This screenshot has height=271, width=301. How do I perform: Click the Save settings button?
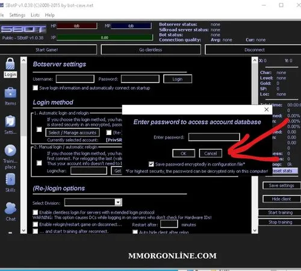coord(281,185)
